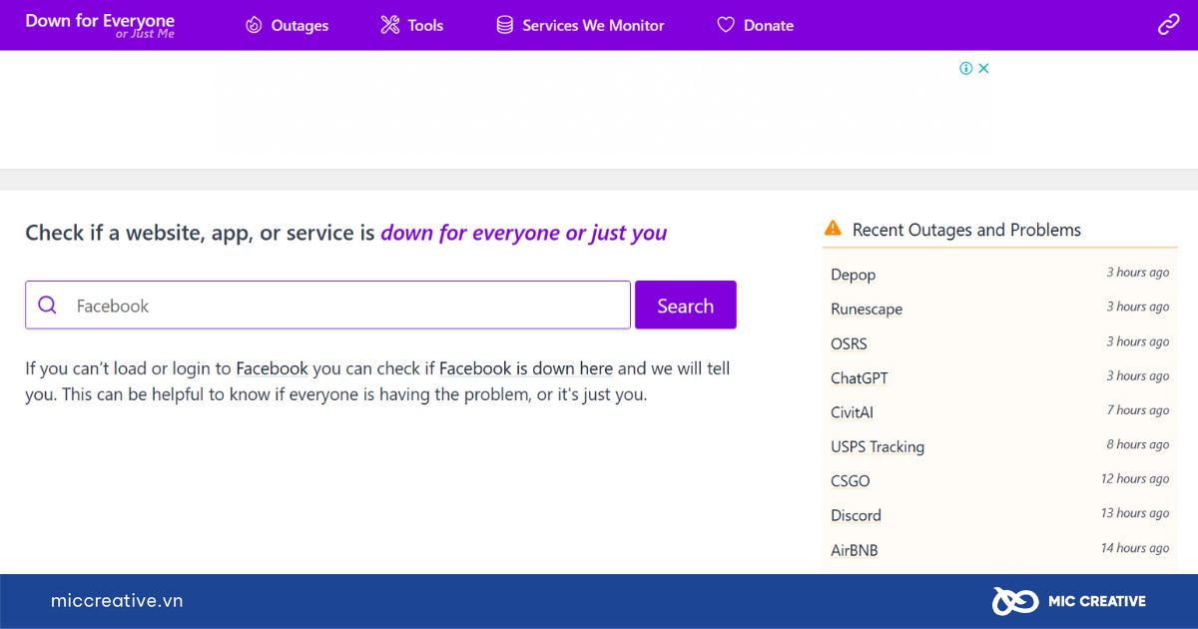The height and width of the screenshot is (629, 1198).
Task: Open the Outages menu item
Action: tap(299, 25)
